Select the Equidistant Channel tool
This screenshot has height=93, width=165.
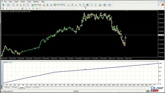22,9
